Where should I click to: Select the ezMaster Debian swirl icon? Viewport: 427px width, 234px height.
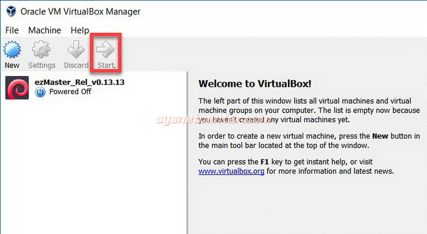tap(17, 88)
